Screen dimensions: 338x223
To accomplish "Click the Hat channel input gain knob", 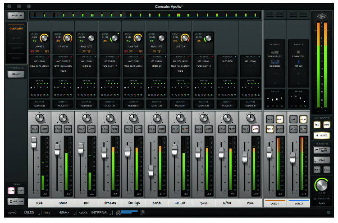I will coord(92,39).
